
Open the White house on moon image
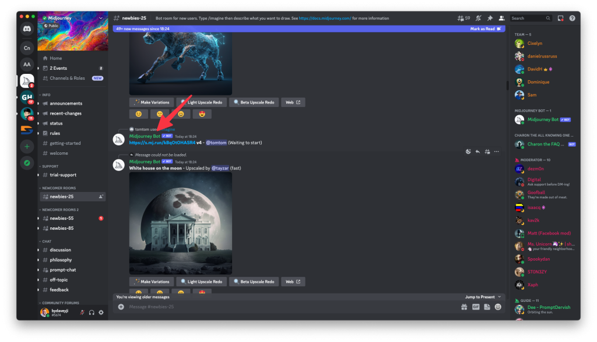[x=181, y=223]
